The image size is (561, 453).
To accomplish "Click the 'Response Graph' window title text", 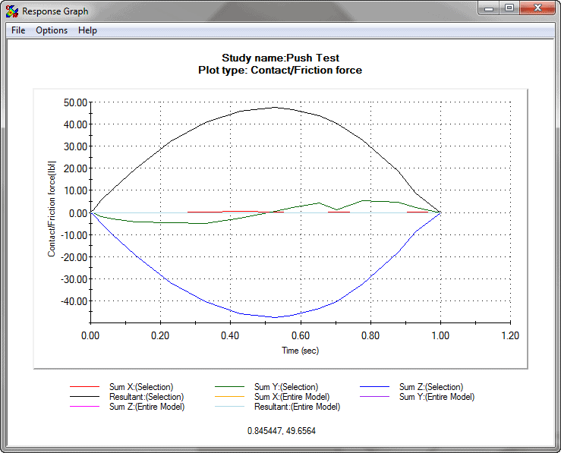I will pos(55,11).
